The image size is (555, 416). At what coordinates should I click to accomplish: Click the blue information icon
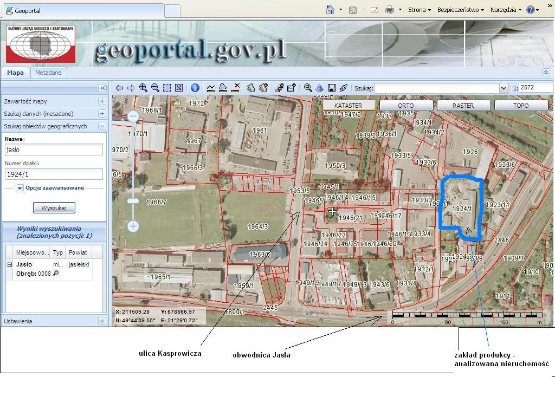click(195, 88)
